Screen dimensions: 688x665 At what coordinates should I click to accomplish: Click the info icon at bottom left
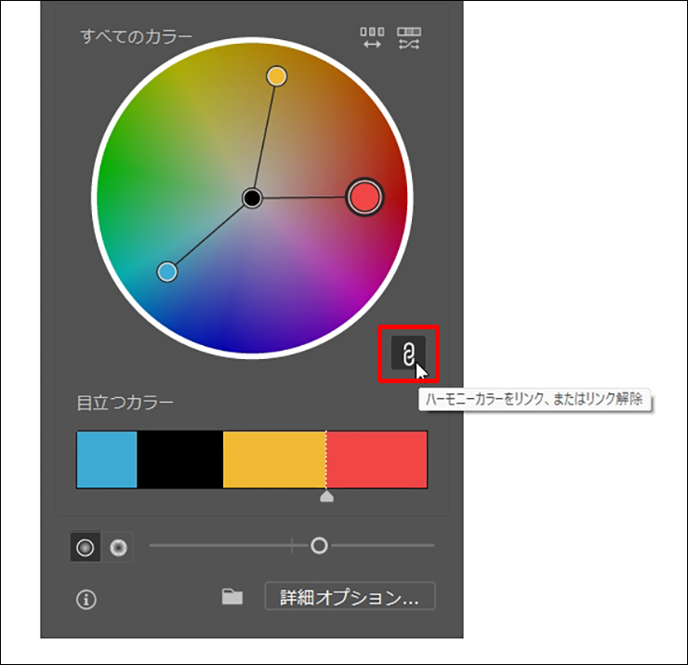coord(86,599)
